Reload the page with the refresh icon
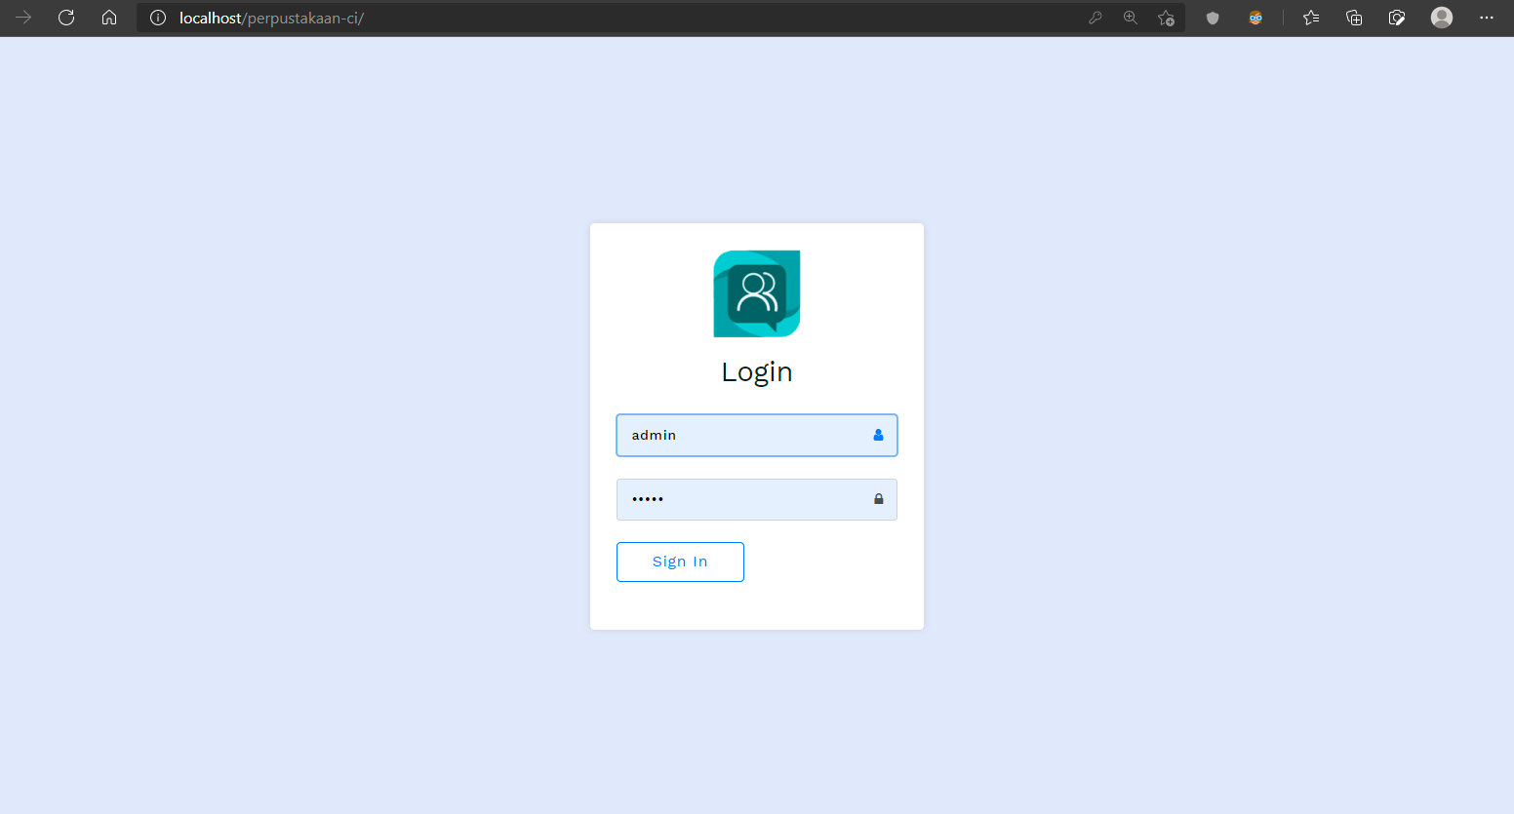The image size is (1514, 814). pyautogui.click(x=66, y=18)
